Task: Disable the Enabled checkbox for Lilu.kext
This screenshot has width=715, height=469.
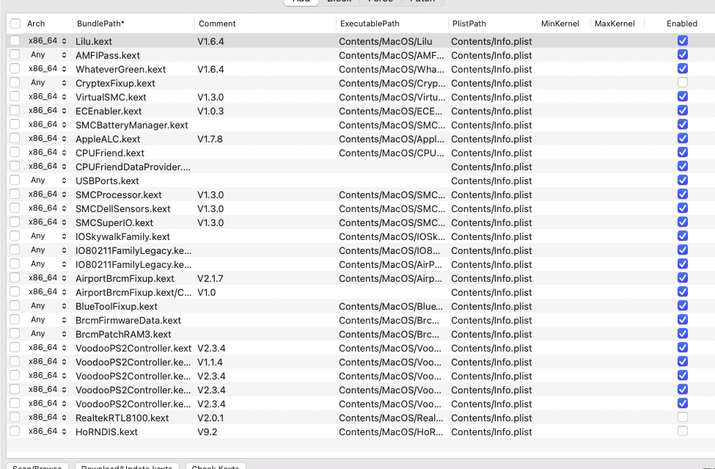Action: [x=682, y=40]
